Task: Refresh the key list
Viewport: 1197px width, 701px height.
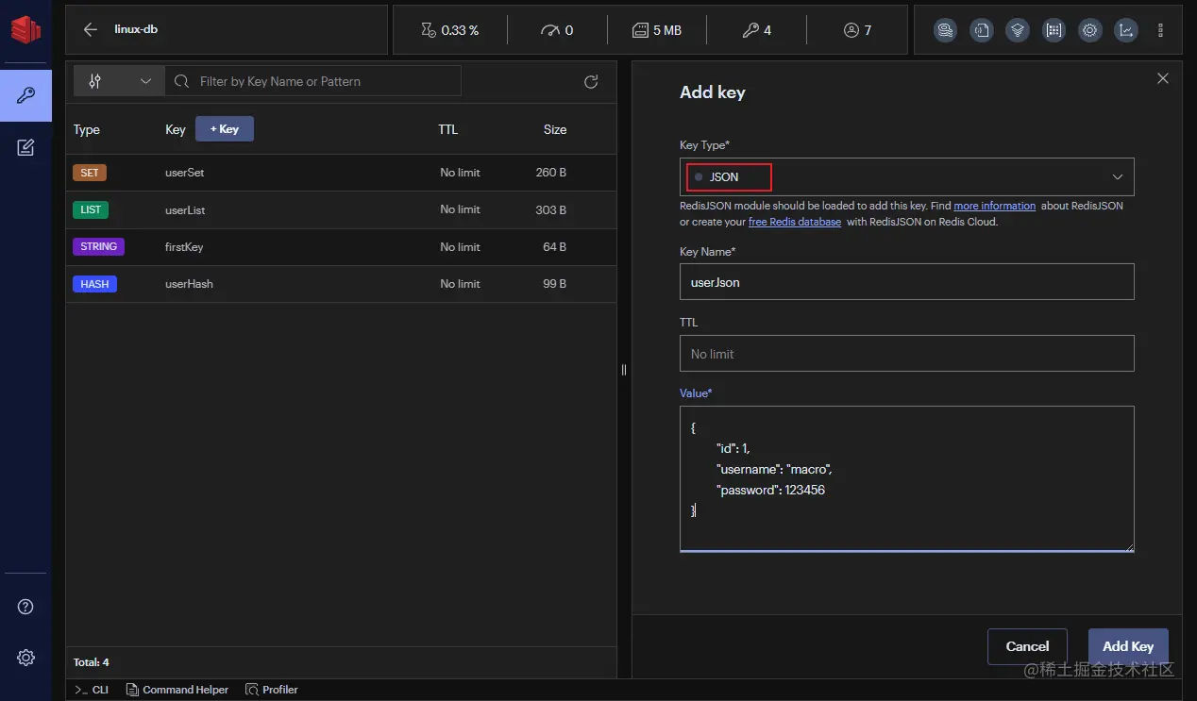Action: pyautogui.click(x=591, y=81)
